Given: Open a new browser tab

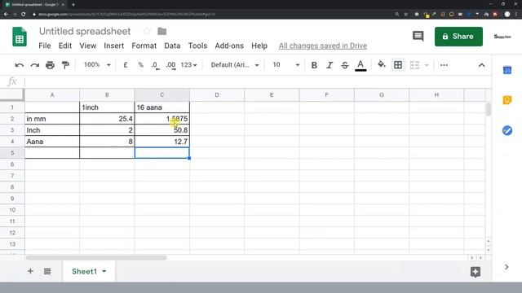Looking at the screenshot, I should point(73,5).
